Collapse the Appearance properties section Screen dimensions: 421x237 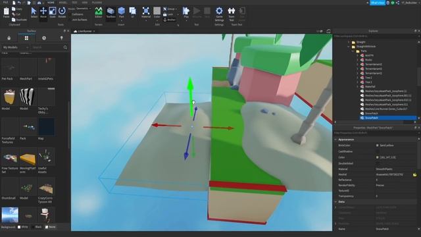point(335,140)
